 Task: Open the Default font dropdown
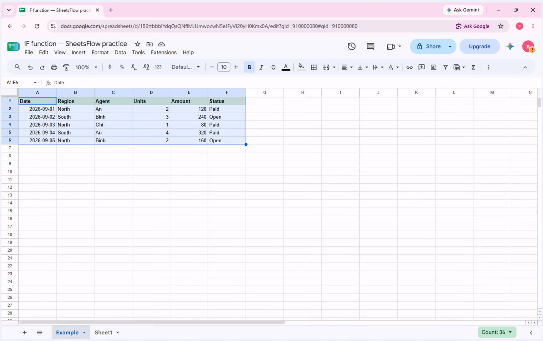pyautogui.click(x=186, y=67)
